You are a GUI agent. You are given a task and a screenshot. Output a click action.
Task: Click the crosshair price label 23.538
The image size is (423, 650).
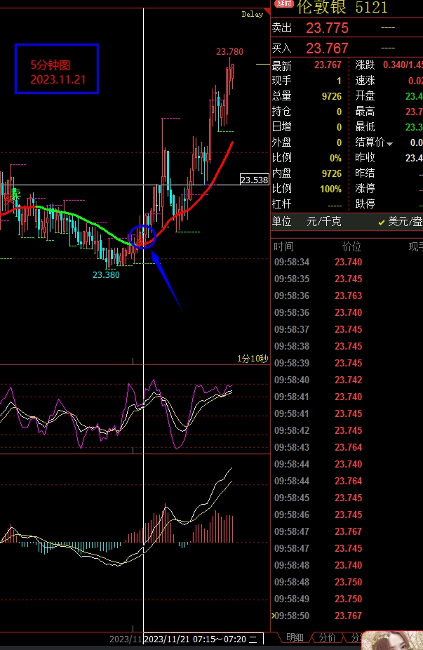[x=255, y=180]
